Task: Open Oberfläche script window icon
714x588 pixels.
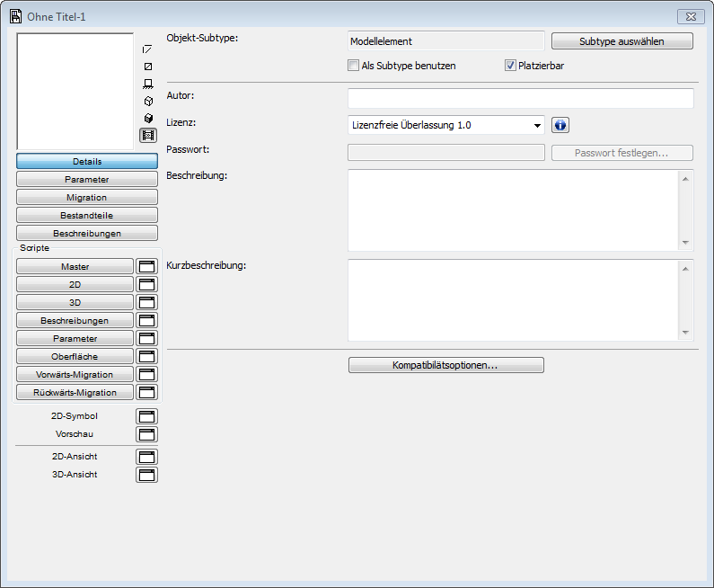Action: (x=146, y=356)
